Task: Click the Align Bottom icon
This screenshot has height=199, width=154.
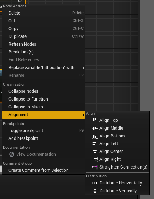Action: coord(95,137)
